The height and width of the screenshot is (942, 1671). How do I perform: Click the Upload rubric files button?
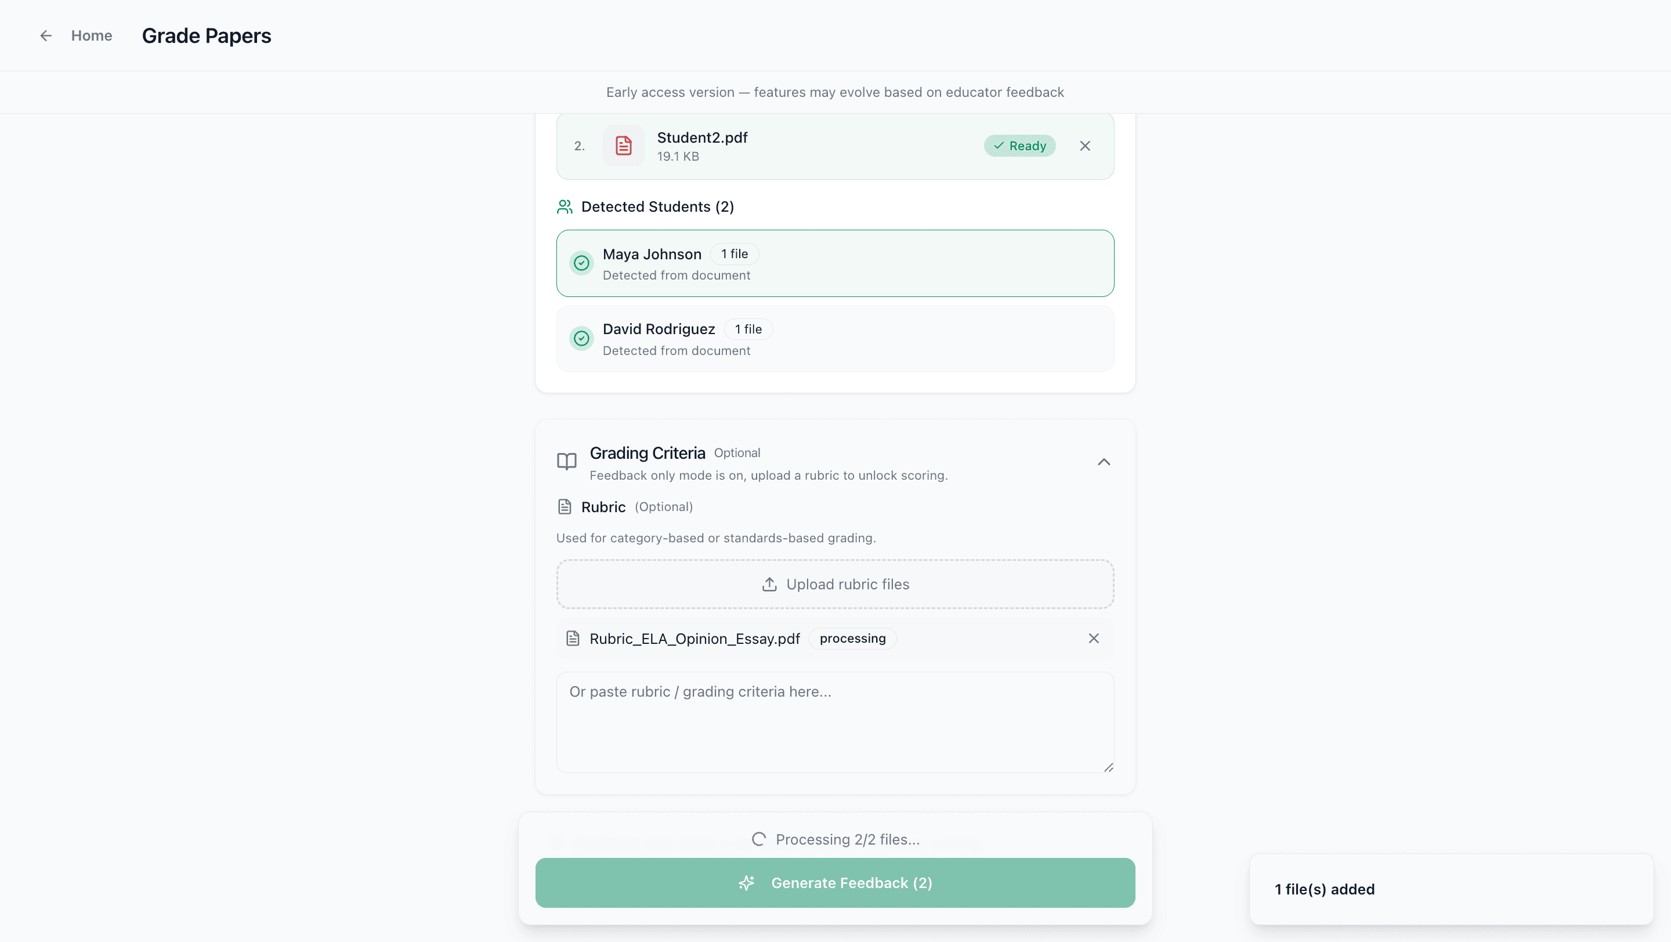click(x=835, y=584)
